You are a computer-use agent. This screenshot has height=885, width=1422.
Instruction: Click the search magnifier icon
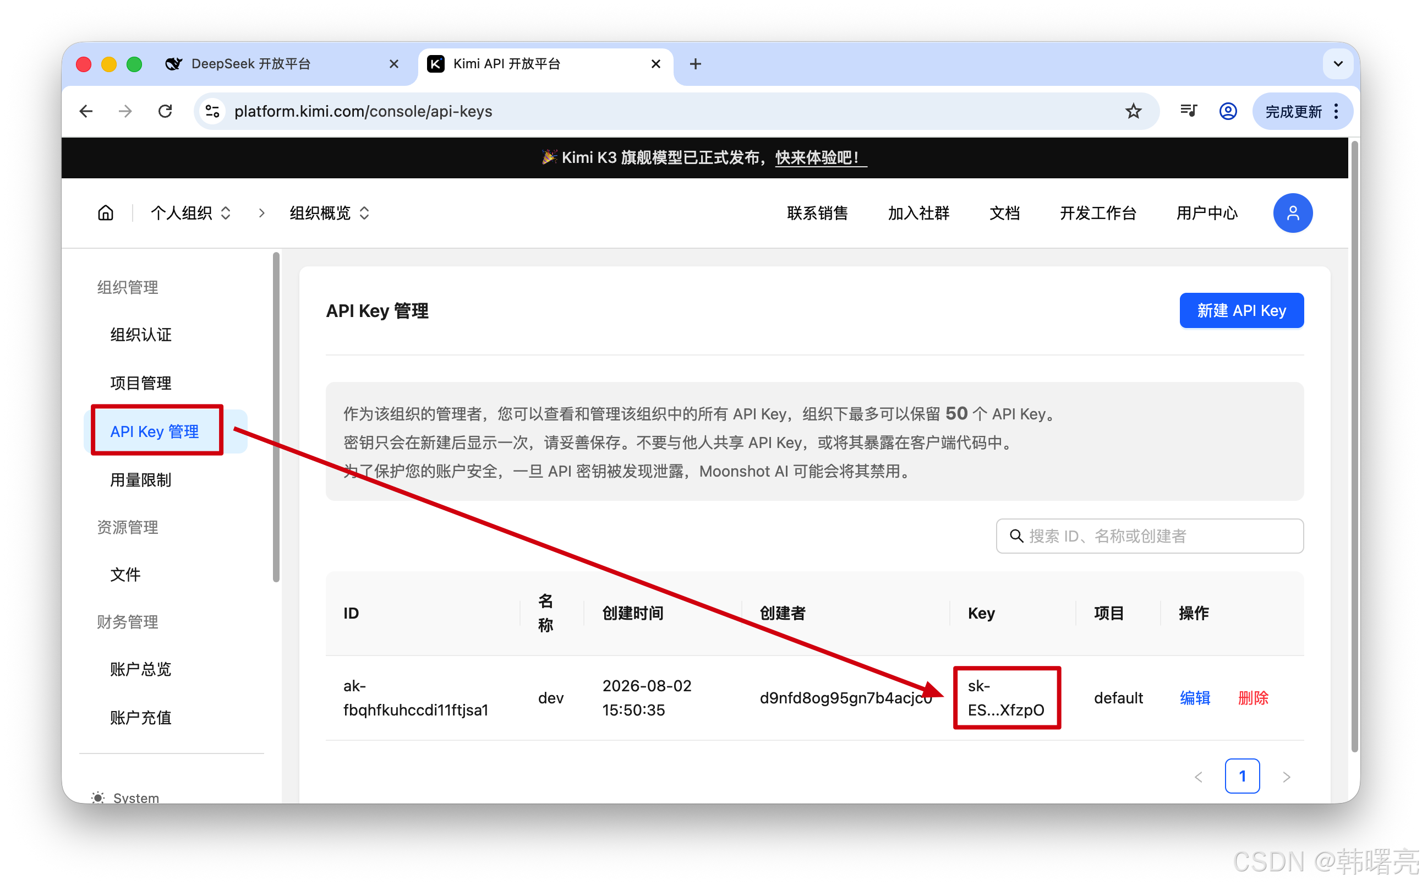click(1016, 536)
